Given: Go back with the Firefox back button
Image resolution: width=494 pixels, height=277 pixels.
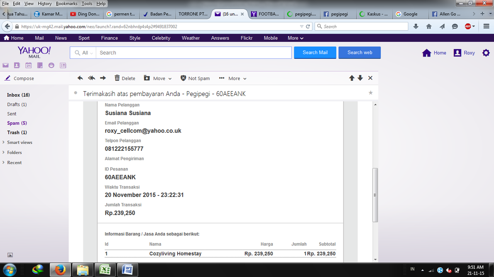Looking at the screenshot, I should point(7,27).
